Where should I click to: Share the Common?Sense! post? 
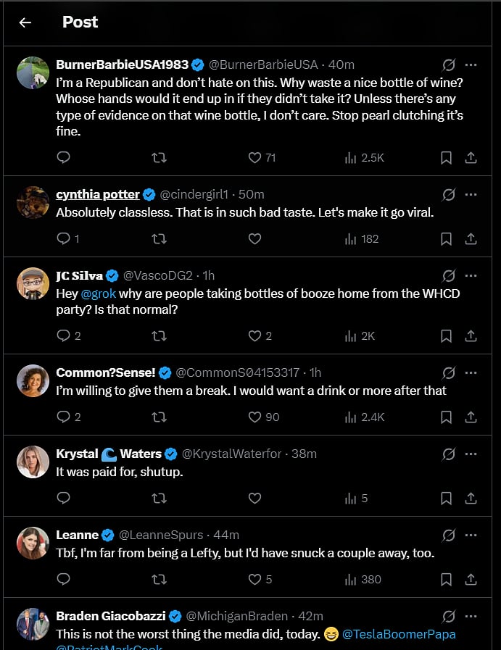[x=471, y=417]
